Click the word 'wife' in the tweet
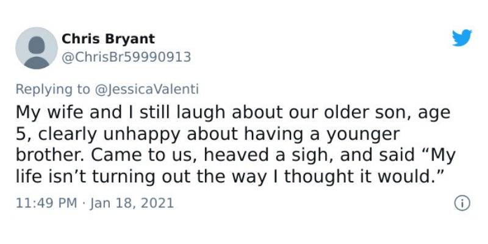488x244 pixels. click(x=65, y=113)
